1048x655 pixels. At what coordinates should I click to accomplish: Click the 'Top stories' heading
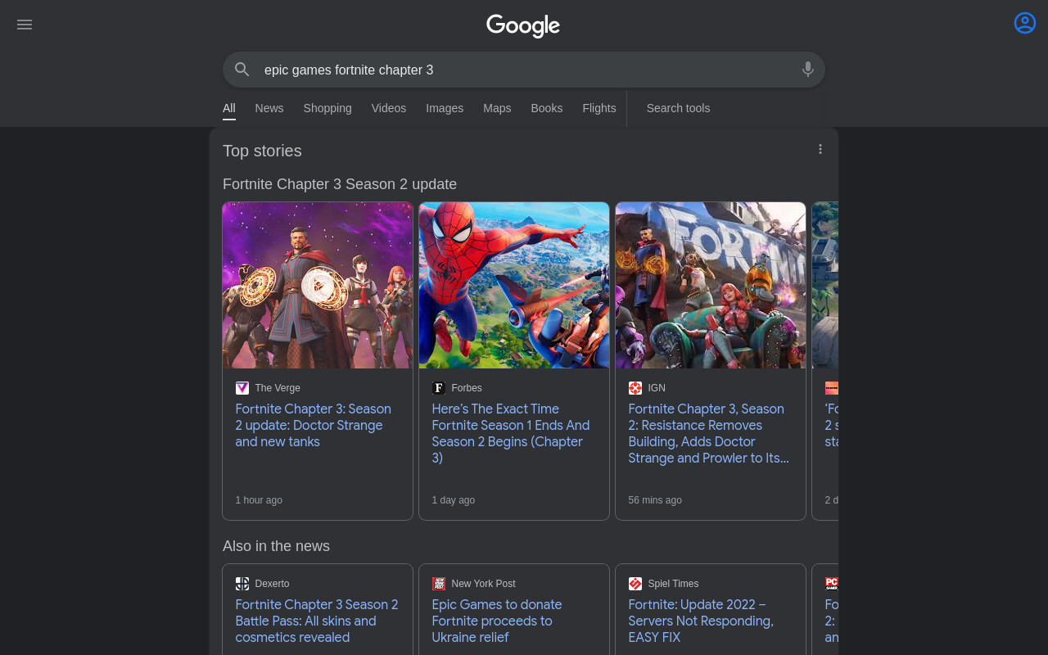(x=262, y=151)
